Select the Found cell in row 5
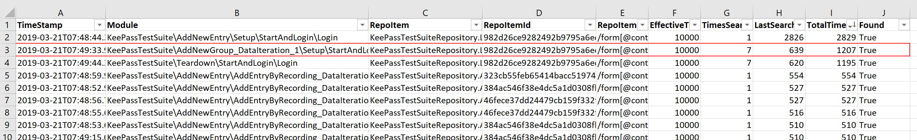Image resolution: width=917 pixels, height=140 pixels. [x=884, y=76]
